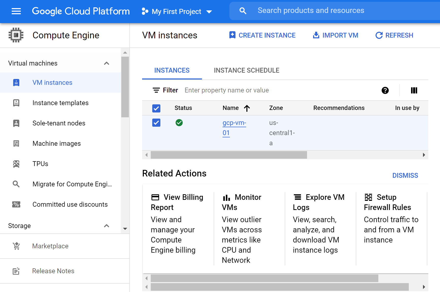Click the Import VM download icon
Image resolution: width=440 pixels, height=292 pixels.
[316, 35]
